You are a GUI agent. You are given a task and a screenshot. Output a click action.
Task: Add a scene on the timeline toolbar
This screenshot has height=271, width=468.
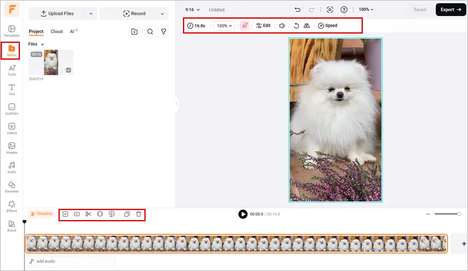point(65,214)
